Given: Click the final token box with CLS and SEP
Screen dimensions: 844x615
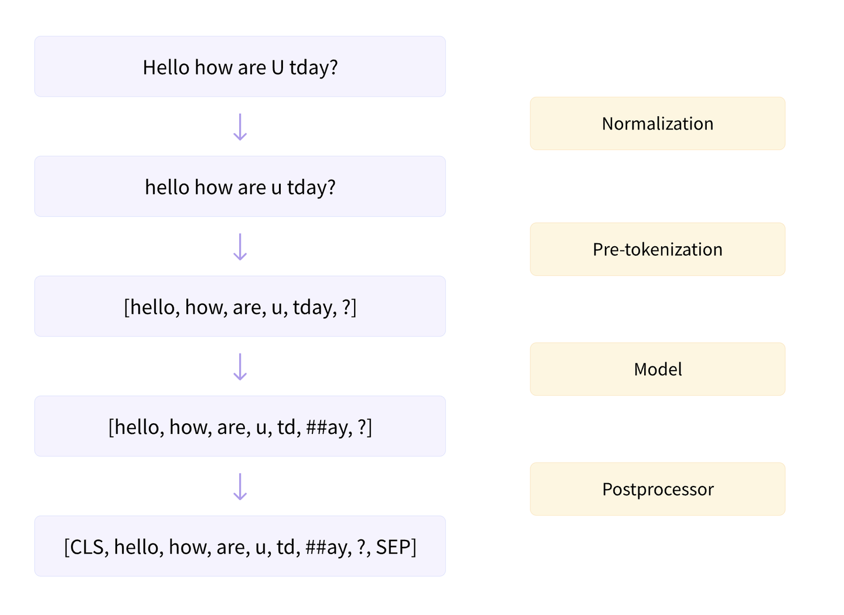Looking at the screenshot, I should tap(240, 546).
